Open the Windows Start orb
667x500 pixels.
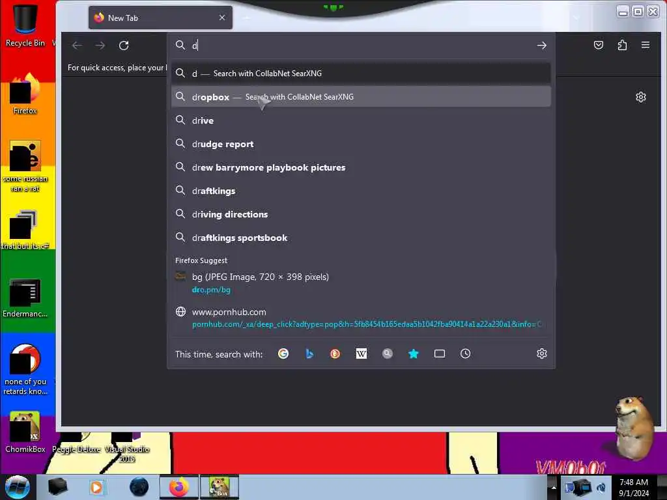point(17,487)
